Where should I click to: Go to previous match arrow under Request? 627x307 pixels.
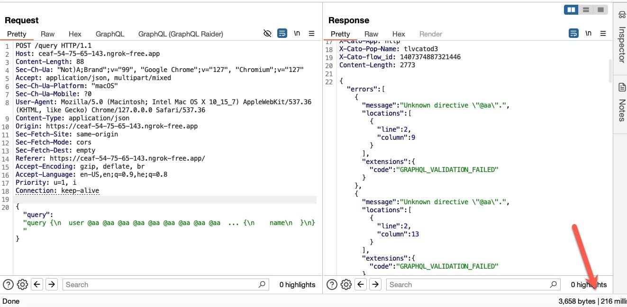click(37, 284)
